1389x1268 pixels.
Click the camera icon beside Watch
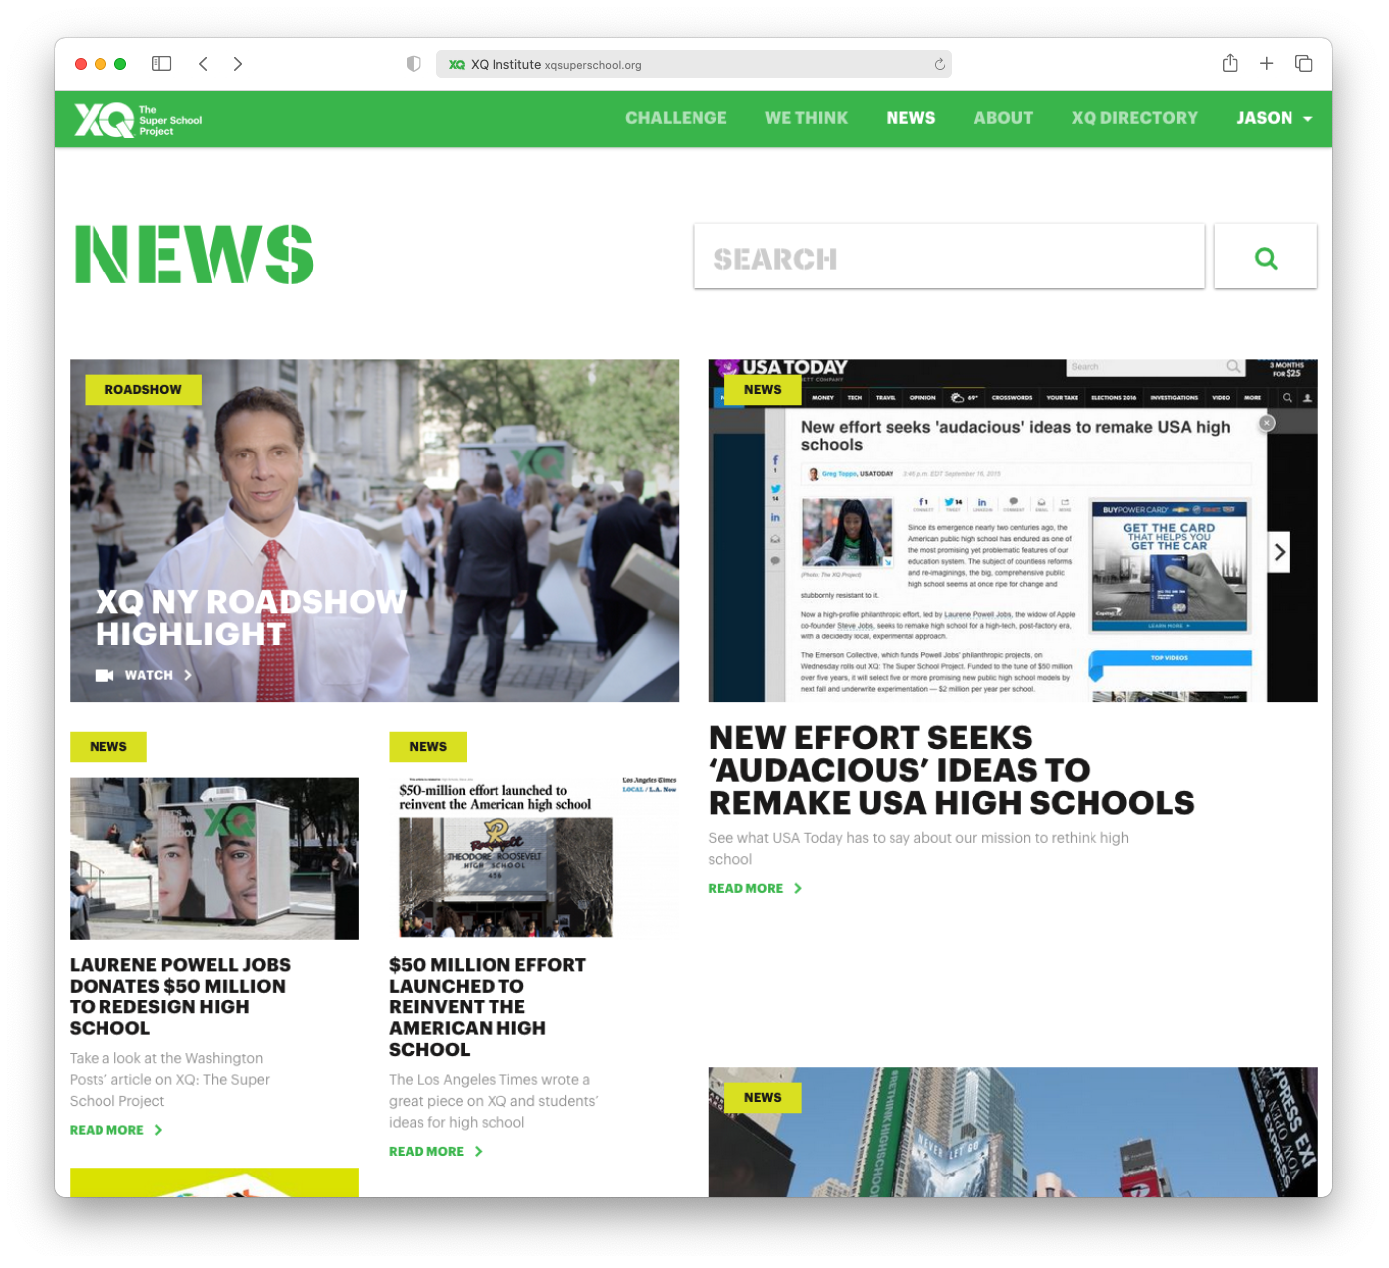tap(104, 675)
